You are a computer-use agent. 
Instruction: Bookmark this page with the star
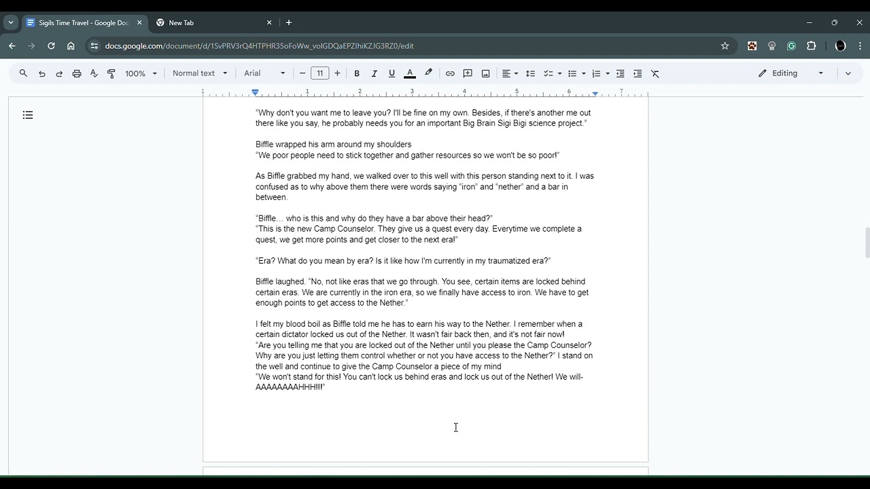725,46
